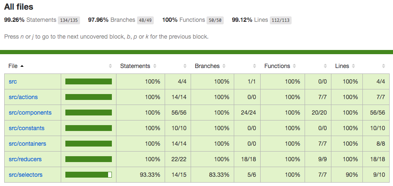Click the 99.12% Lines summary text
The height and width of the screenshot is (186, 393).
pos(250,20)
